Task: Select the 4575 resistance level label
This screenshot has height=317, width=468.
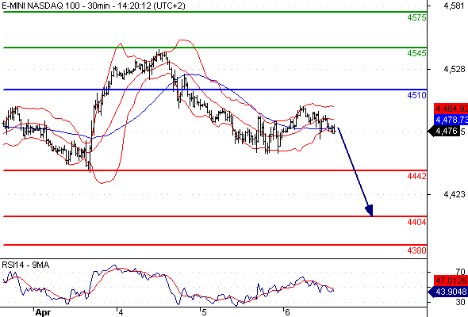Action: [x=416, y=17]
